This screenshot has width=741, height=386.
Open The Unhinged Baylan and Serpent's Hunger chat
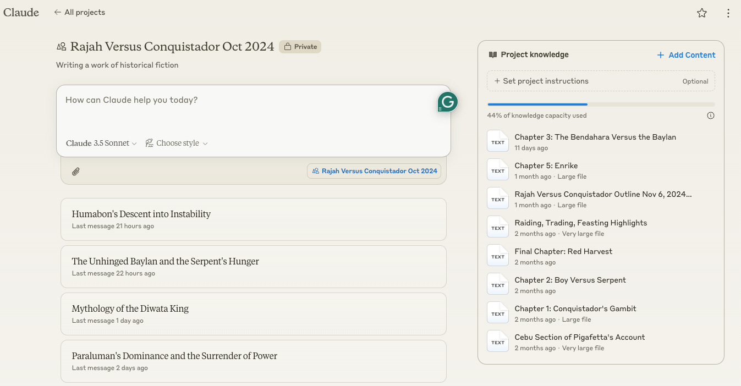coord(253,267)
